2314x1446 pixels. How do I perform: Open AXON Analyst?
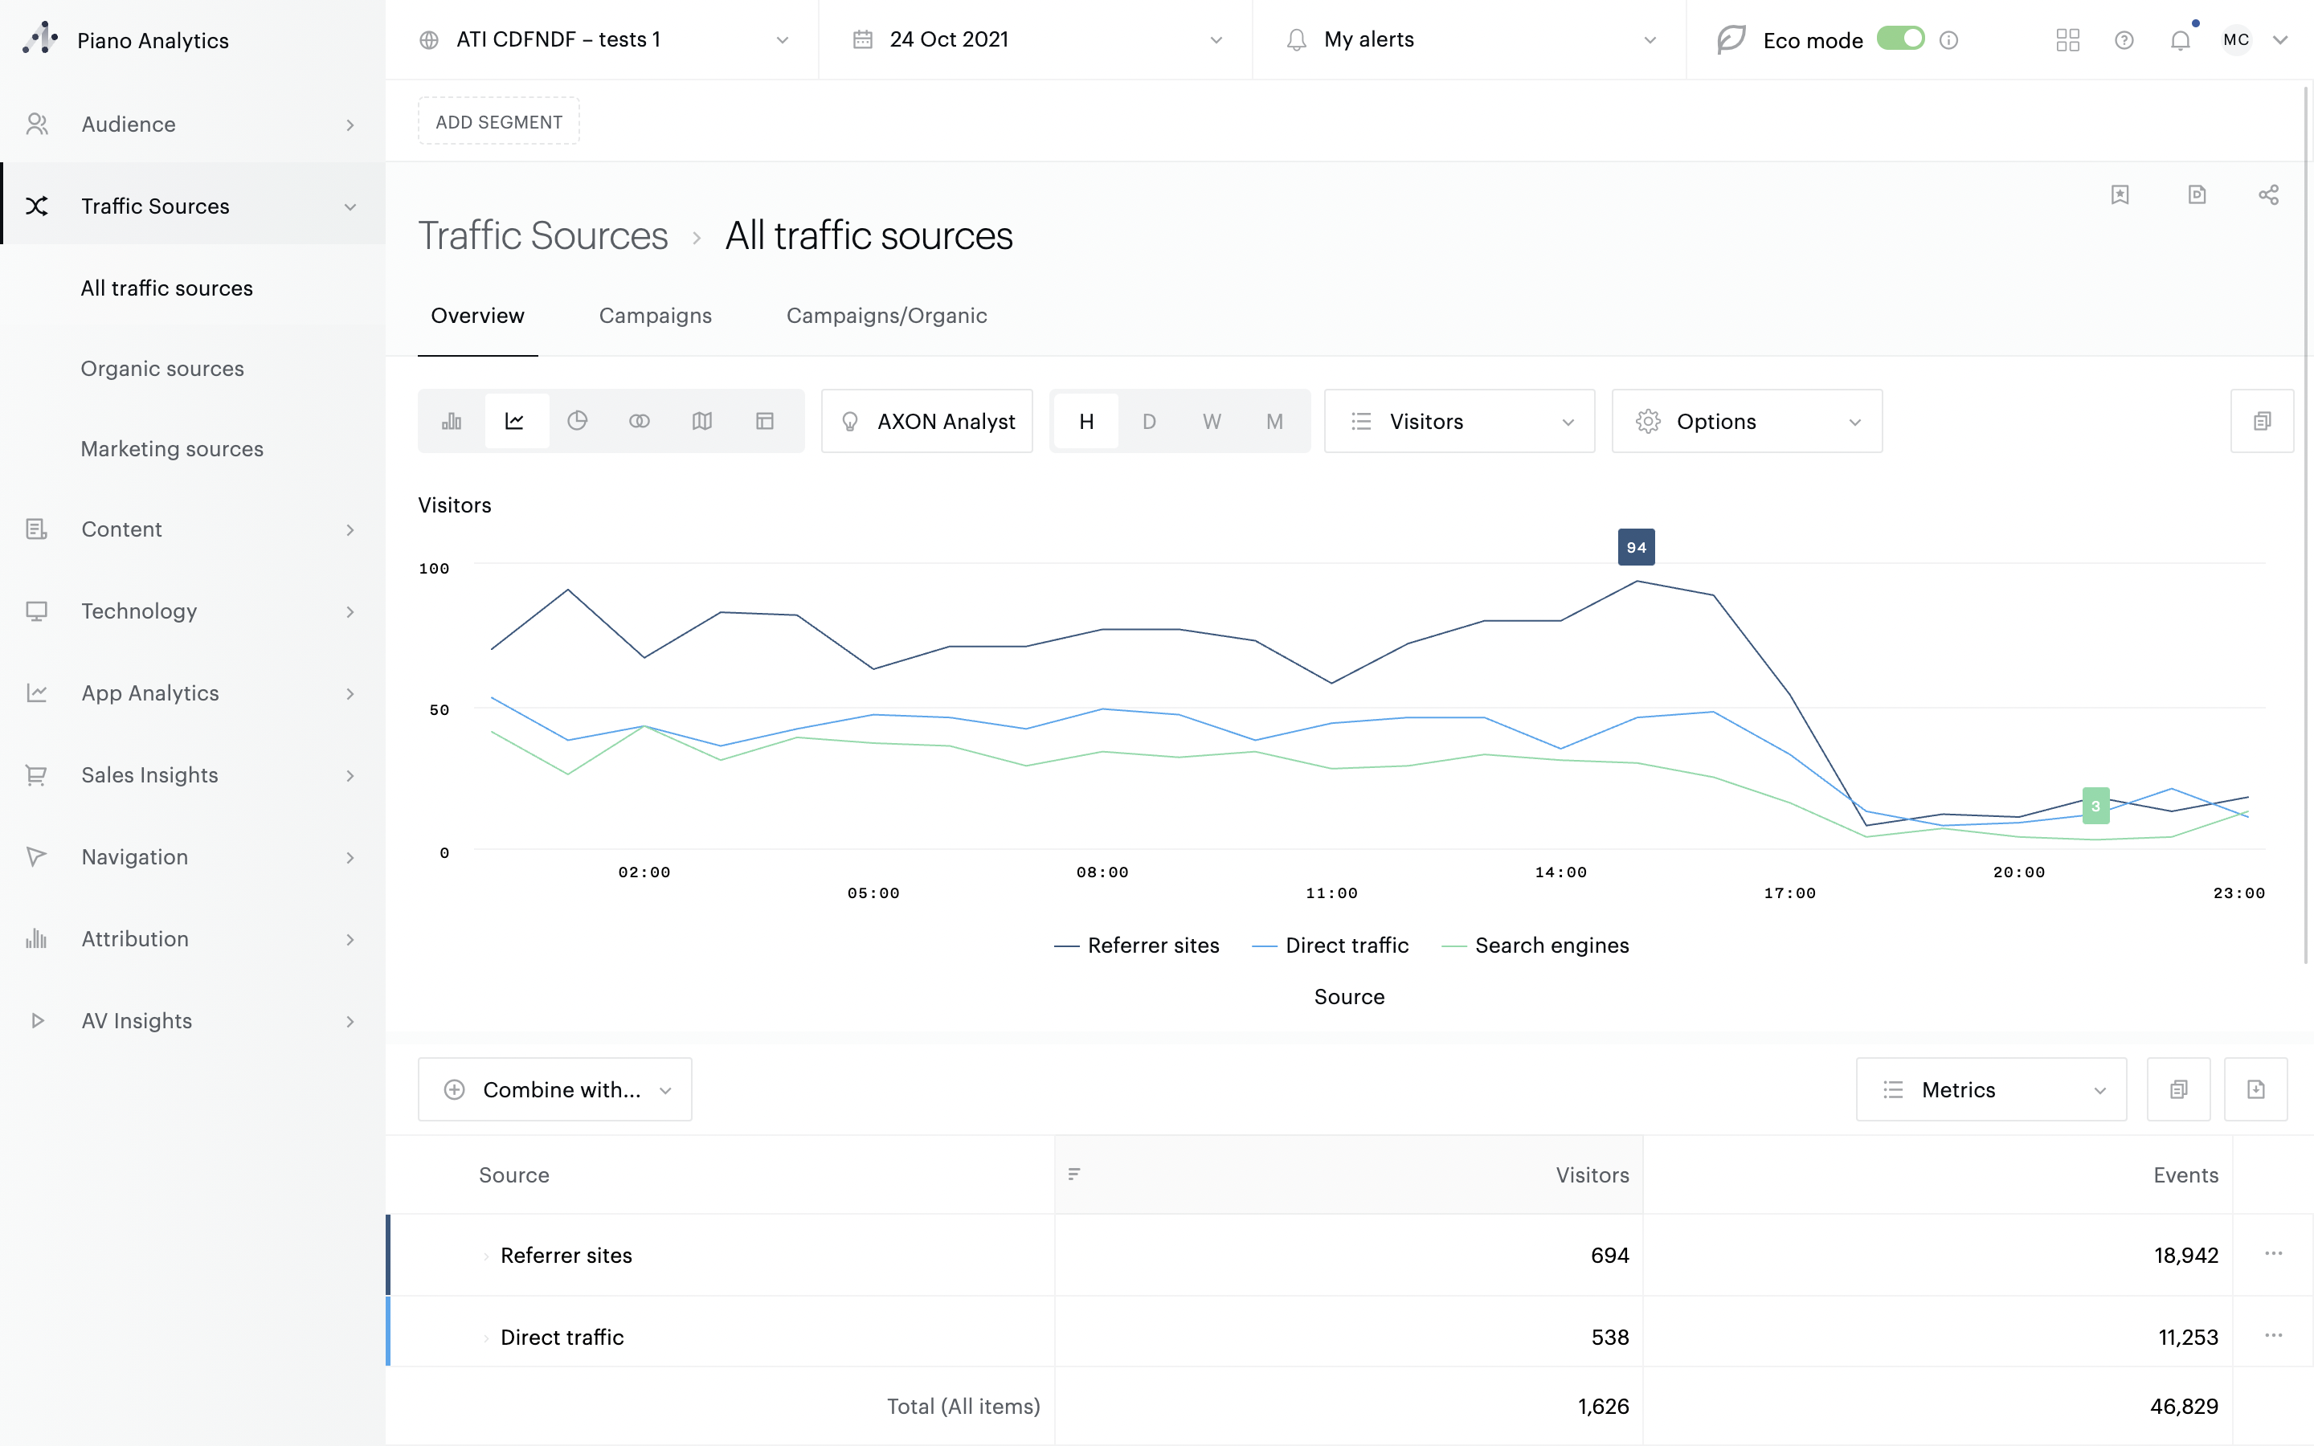point(926,422)
